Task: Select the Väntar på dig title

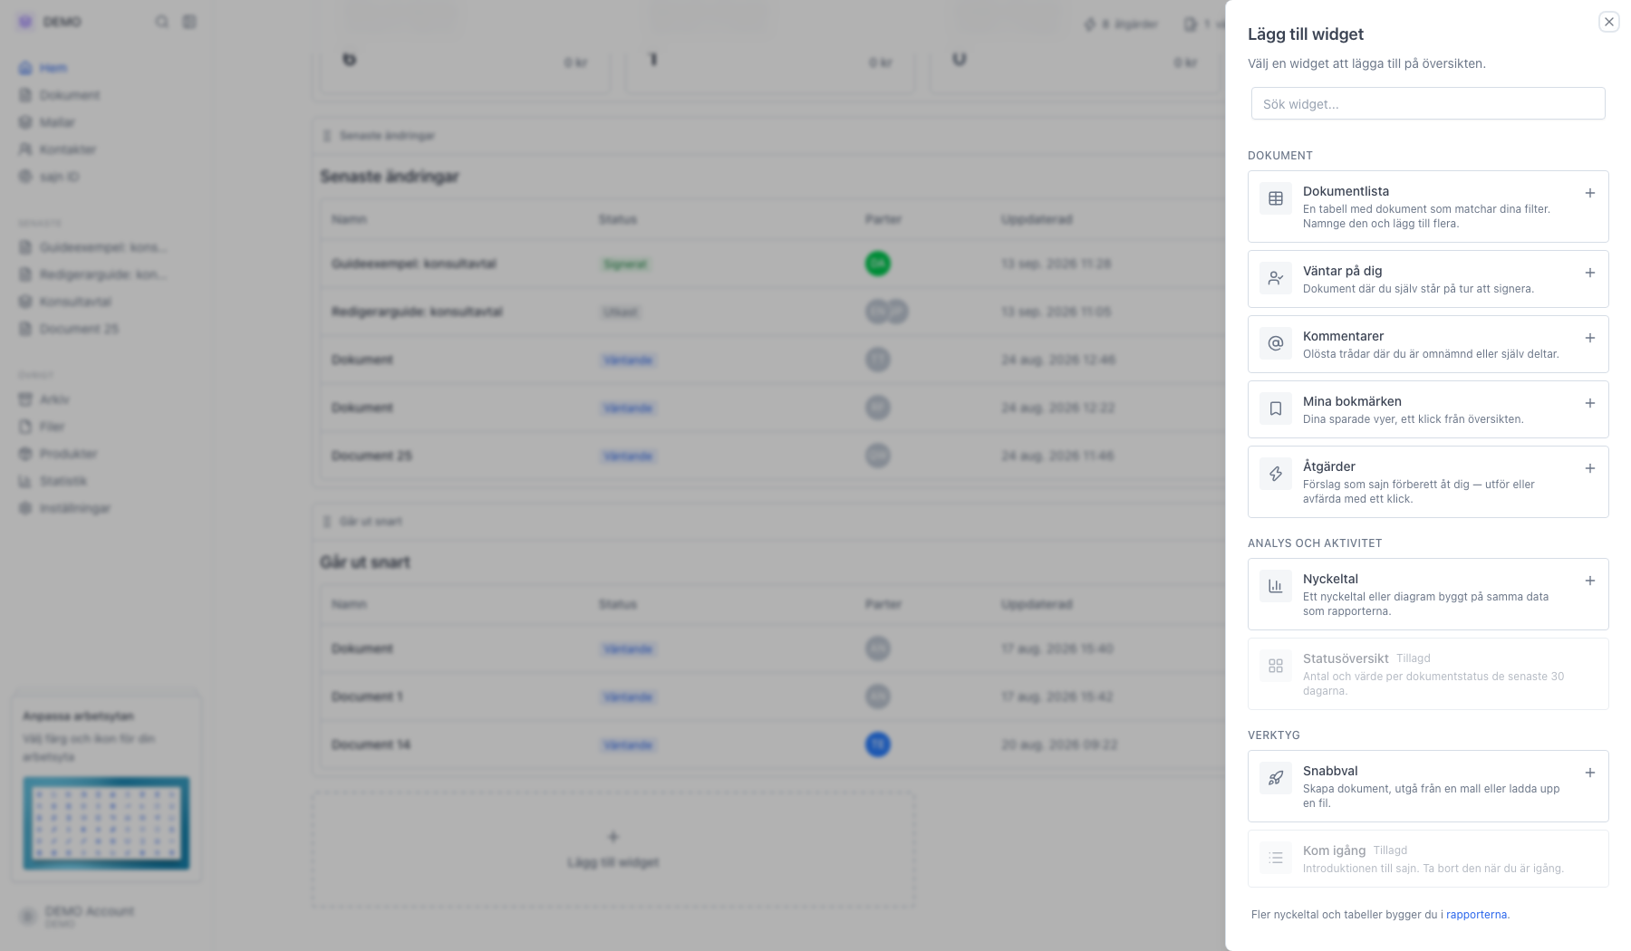Action: pyautogui.click(x=1342, y=271)
